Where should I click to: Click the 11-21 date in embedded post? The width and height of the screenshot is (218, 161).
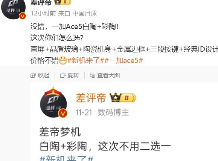(84, 112)
